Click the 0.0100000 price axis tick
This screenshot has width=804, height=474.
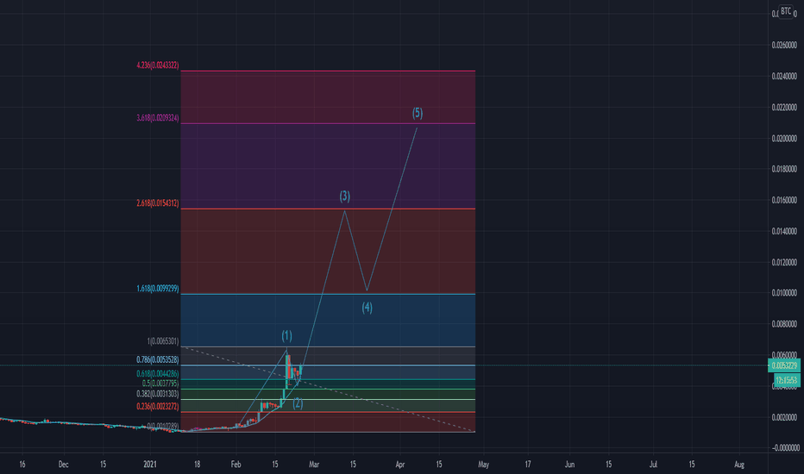click(784, 293)
